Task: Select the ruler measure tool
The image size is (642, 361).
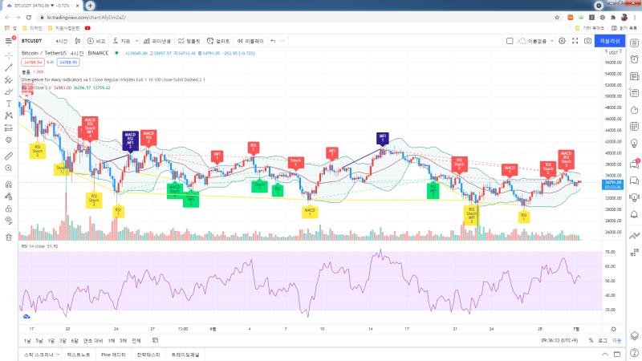Action: (x=9, y=156)
